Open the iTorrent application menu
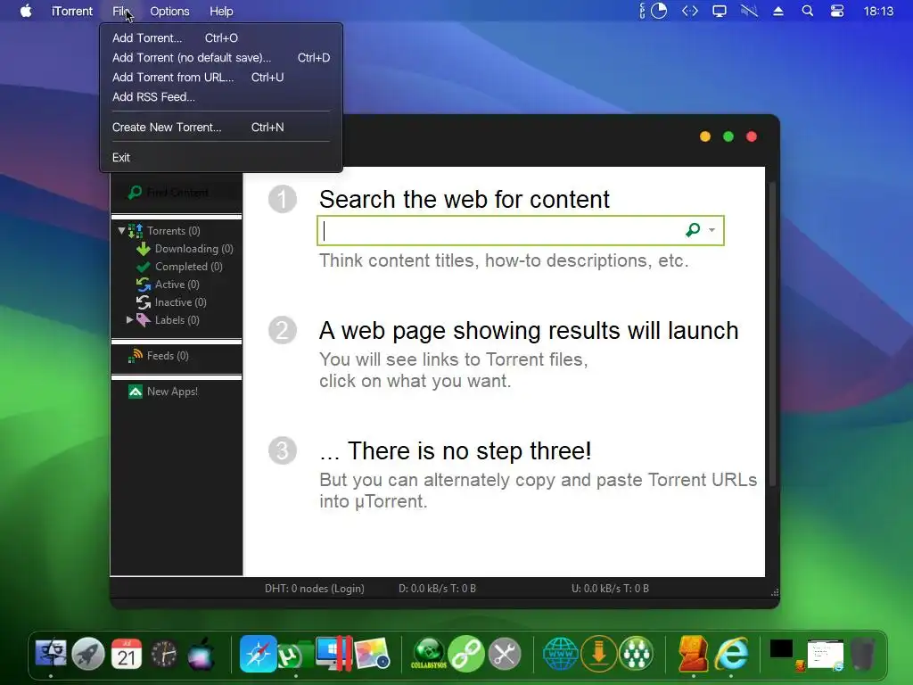Image resolution: width=913 pixels, height=685 pixels. (x=72, y=11)
